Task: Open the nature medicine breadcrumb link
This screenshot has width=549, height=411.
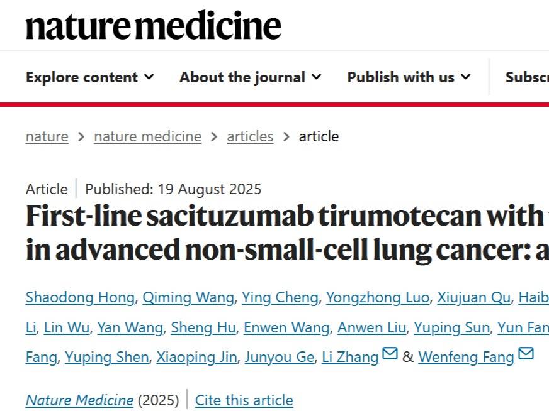Action: pyautogui.click(x=148, y=136)
